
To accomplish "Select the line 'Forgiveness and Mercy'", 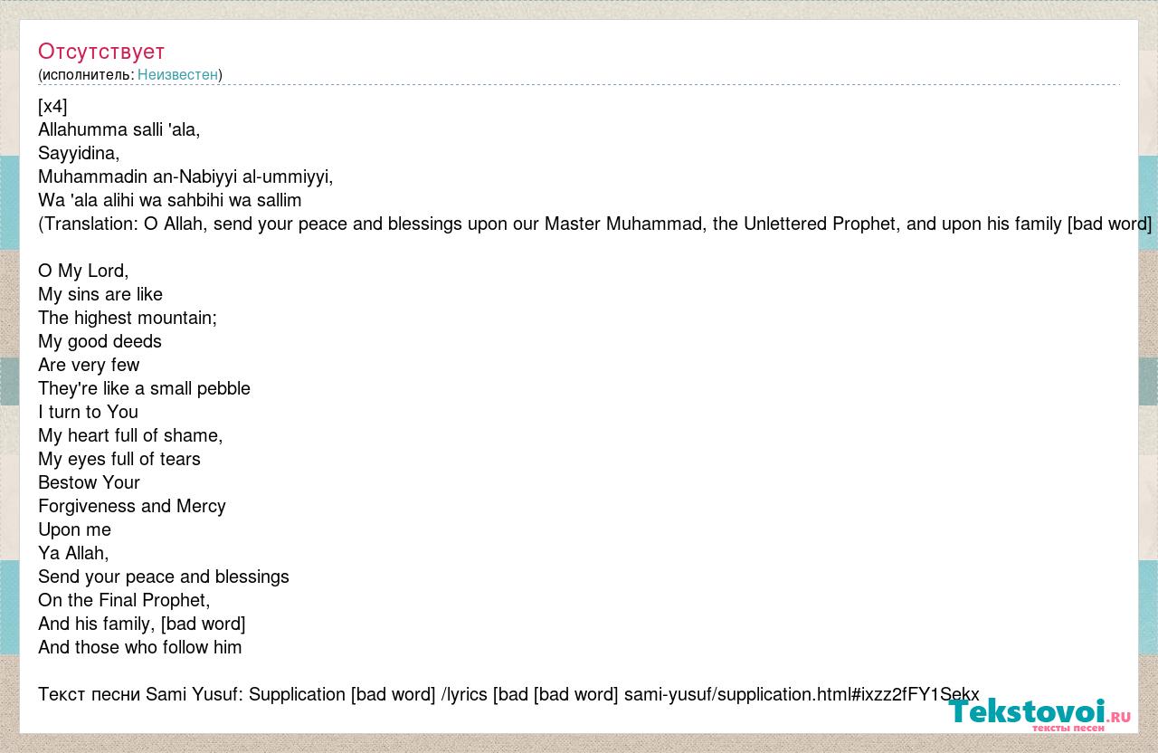I will (132, 506).
